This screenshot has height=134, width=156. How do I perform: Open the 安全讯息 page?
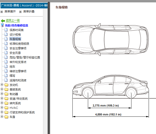point(15,53)
